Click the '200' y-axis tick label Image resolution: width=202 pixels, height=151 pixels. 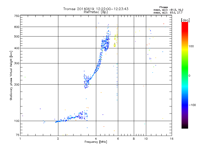tap(17, 85)
